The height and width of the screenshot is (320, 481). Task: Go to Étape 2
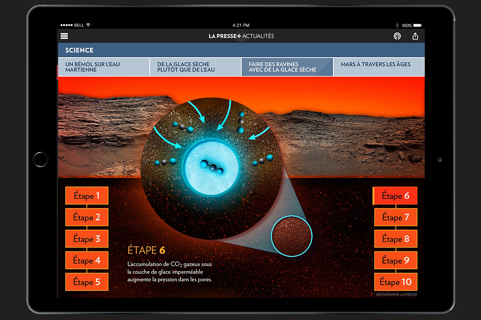87,217
